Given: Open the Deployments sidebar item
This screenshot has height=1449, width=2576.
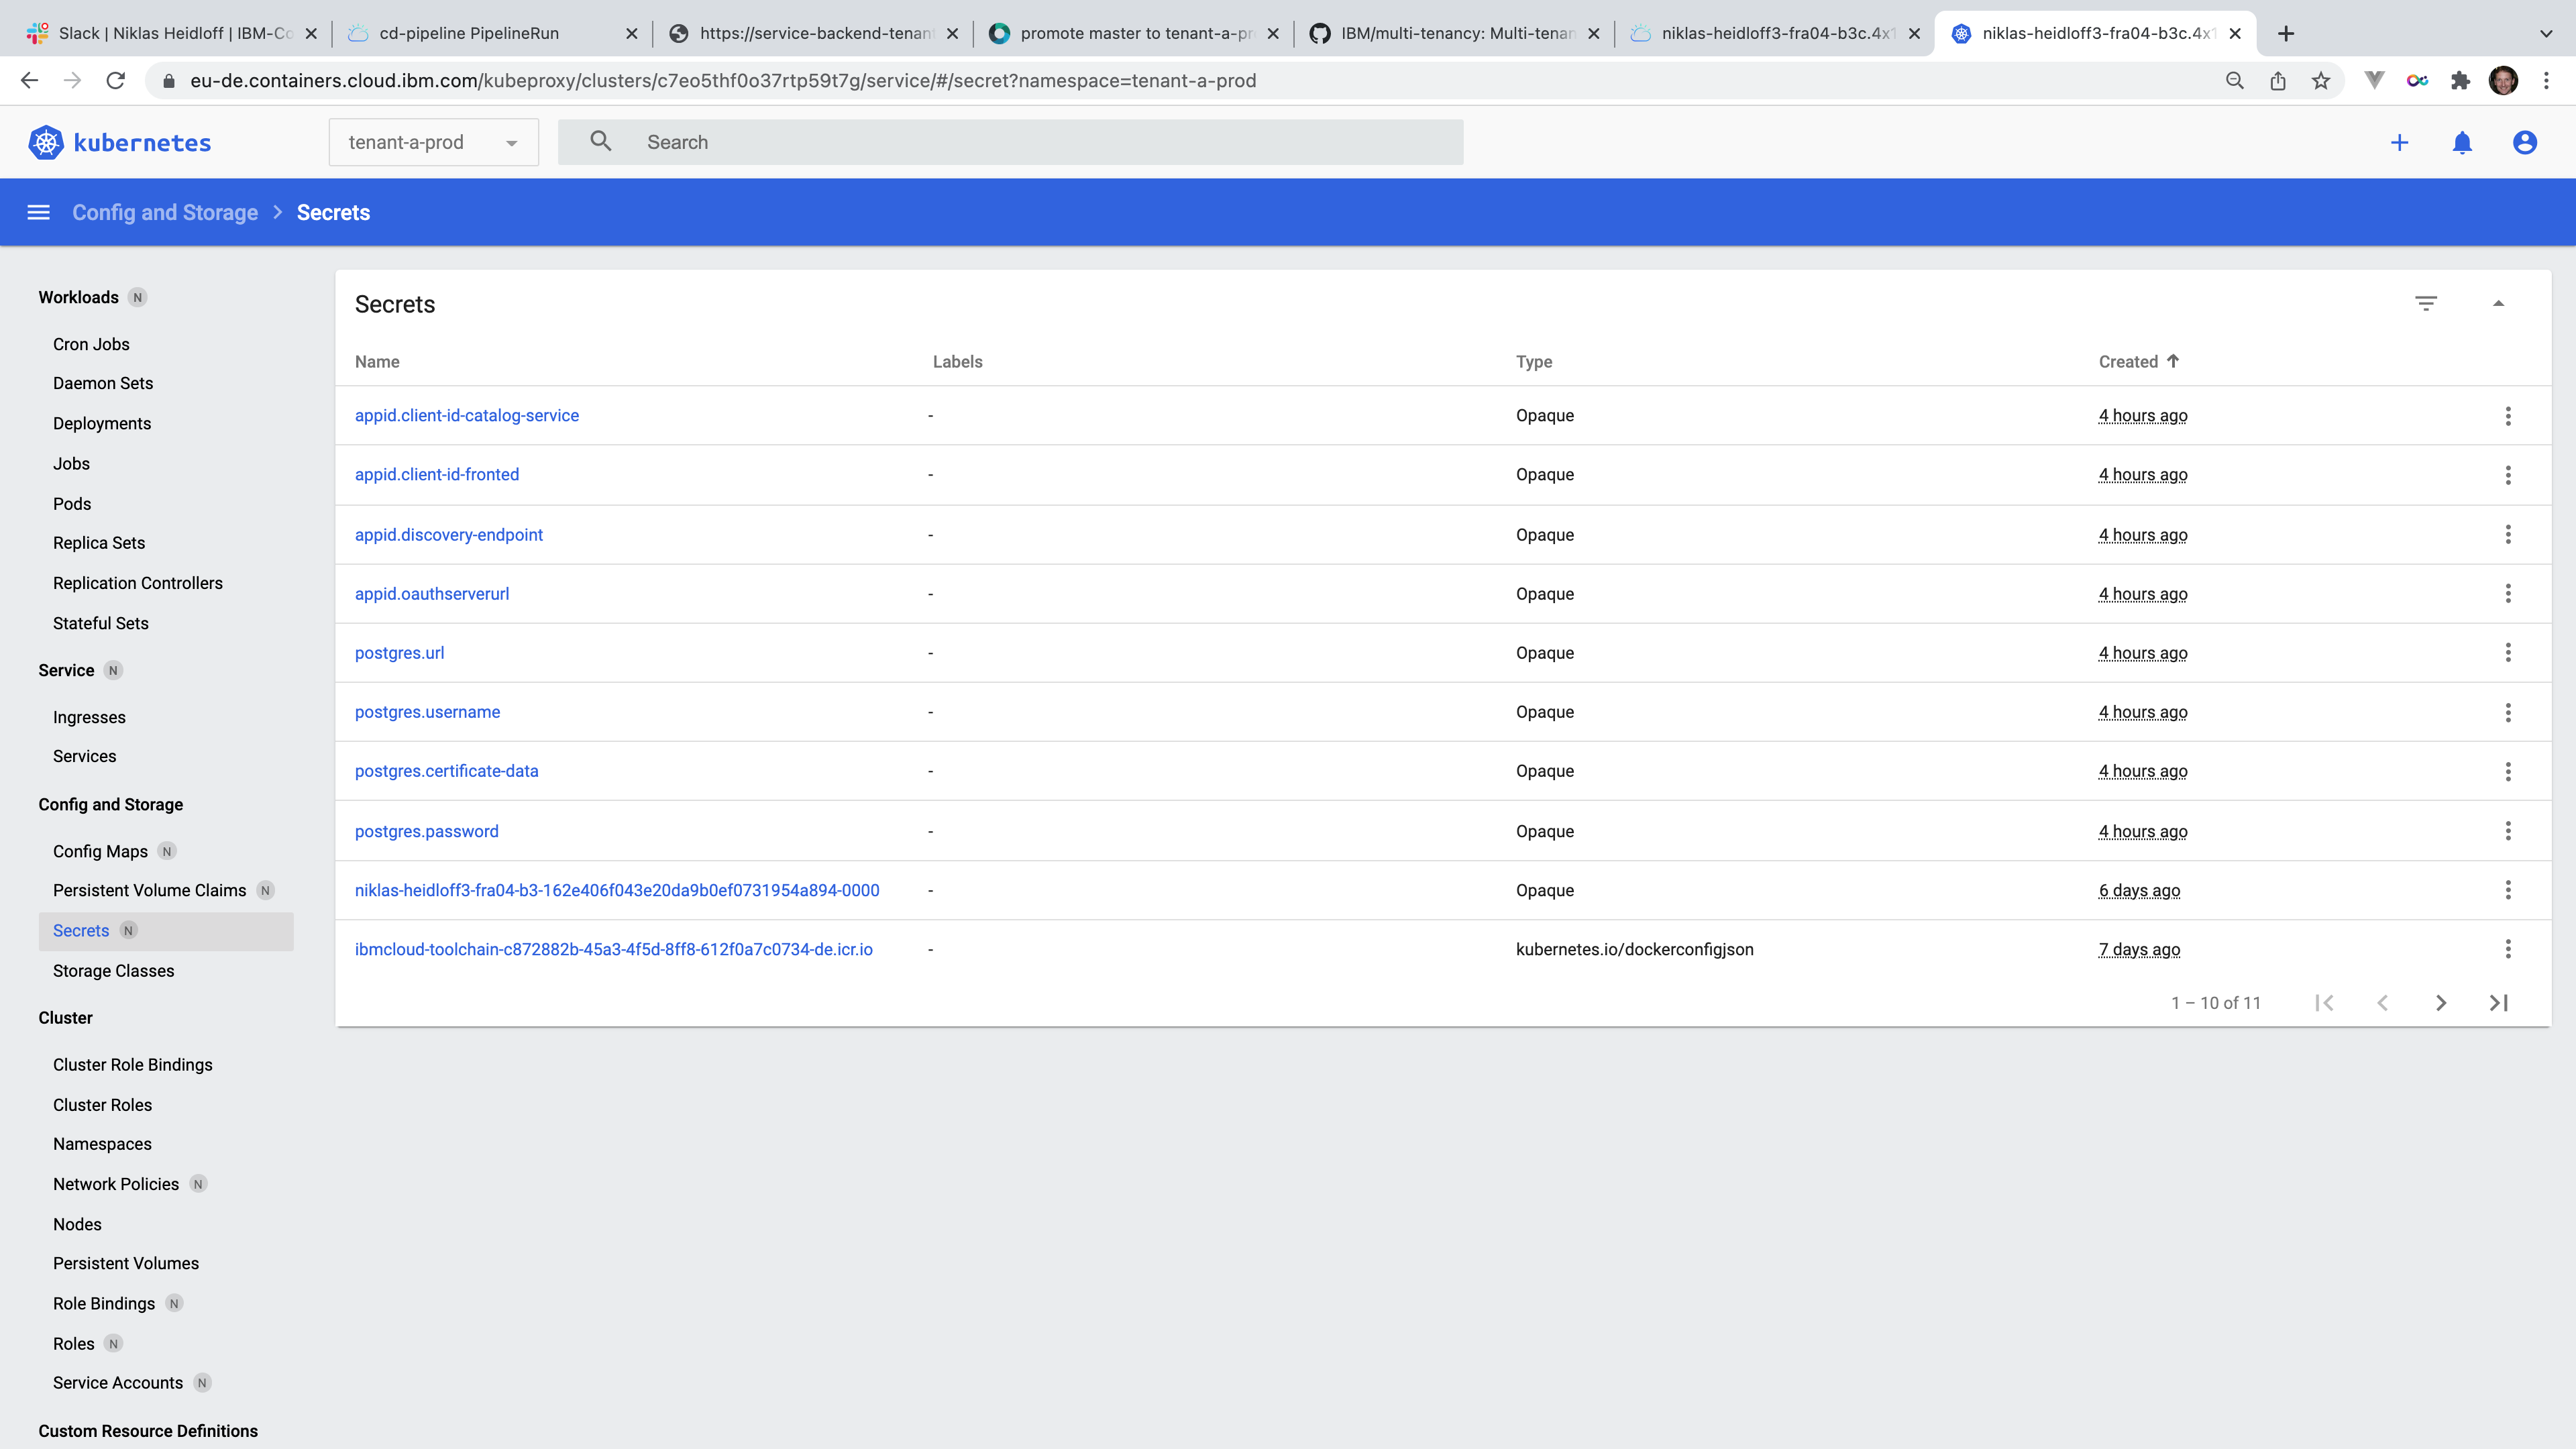Looking at the screenshot, I should click(102, 424).
